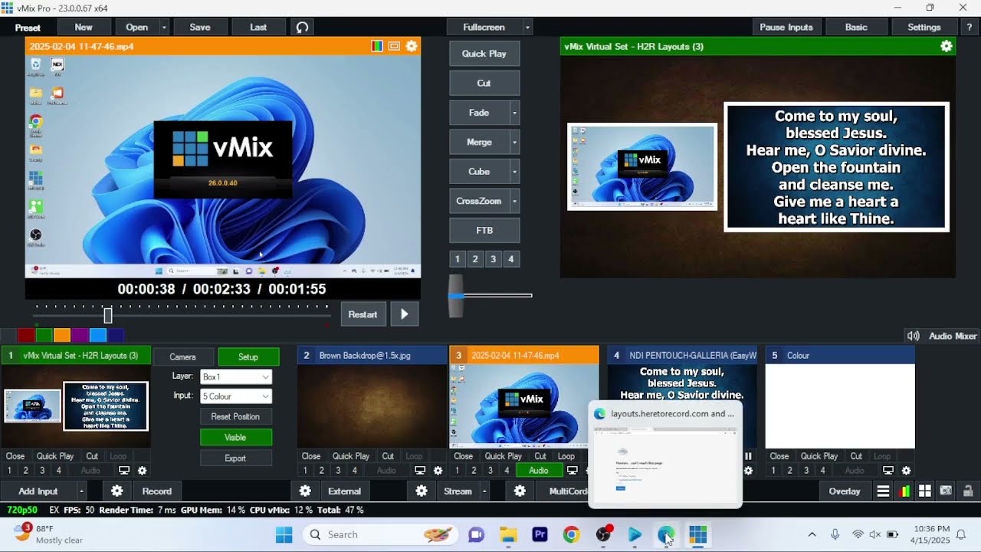Toggle the audio meters colored bars icon

pyautogui.click(x=904, y=491)
